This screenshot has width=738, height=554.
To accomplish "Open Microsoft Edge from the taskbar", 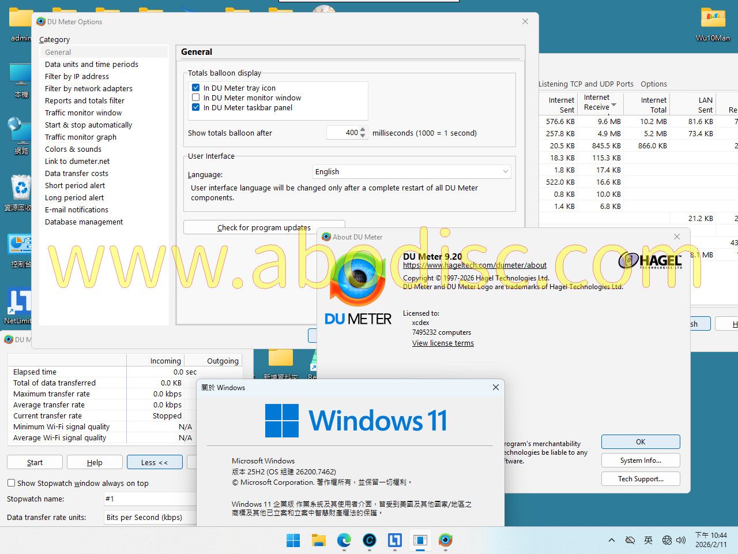I will click(x=344, y=541).
